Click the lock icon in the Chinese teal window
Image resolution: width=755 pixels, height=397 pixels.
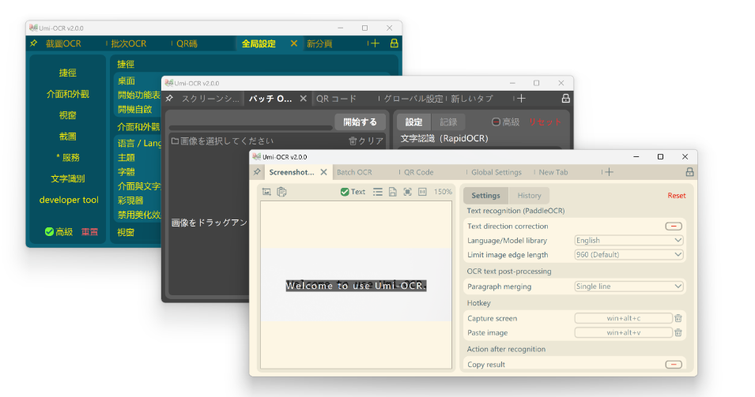pyautogui.click(x=394, y=43)
